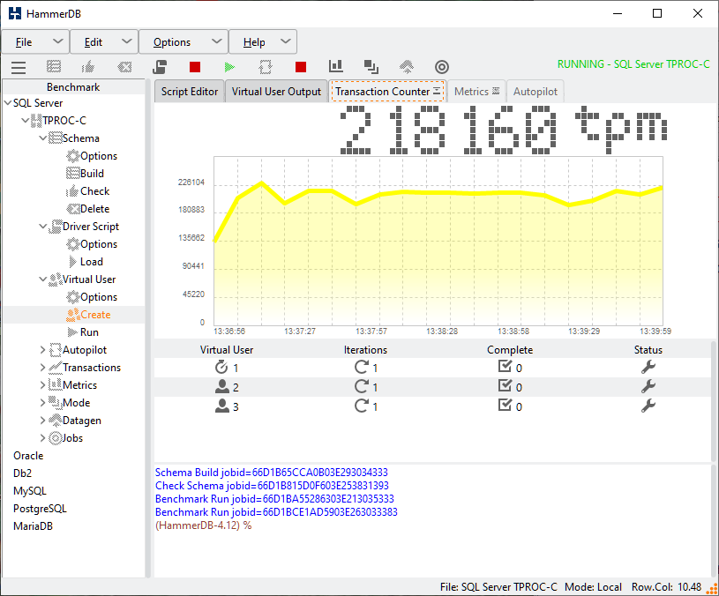Click the HammerDB title bar logo
The width and height of the screenshot is (719, 596).
click(x=15, y=13)
